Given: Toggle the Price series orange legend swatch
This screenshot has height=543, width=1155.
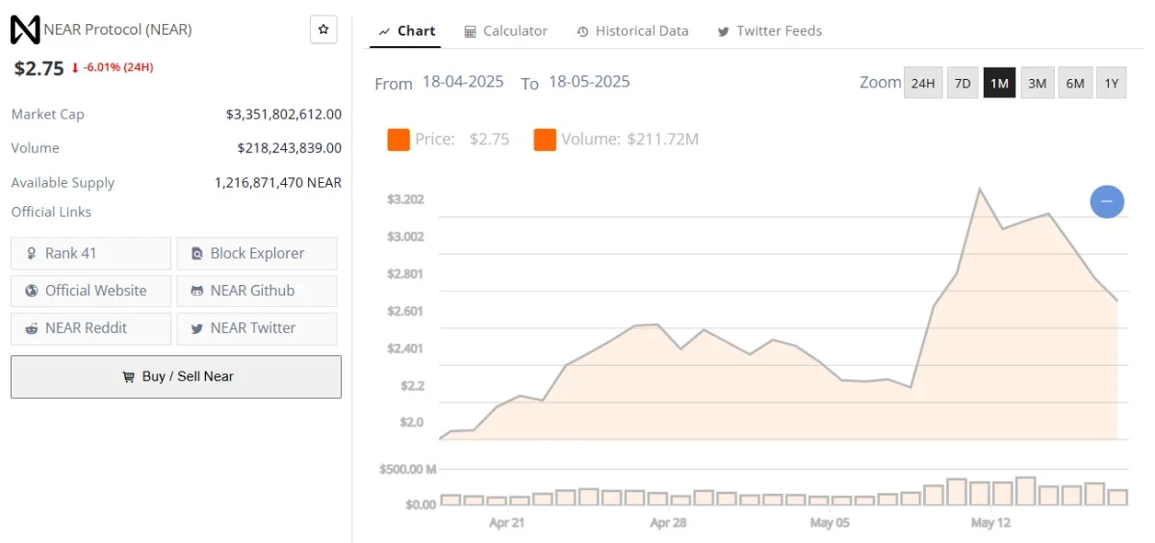Looking at the screenshot, I should click(398, 140).
